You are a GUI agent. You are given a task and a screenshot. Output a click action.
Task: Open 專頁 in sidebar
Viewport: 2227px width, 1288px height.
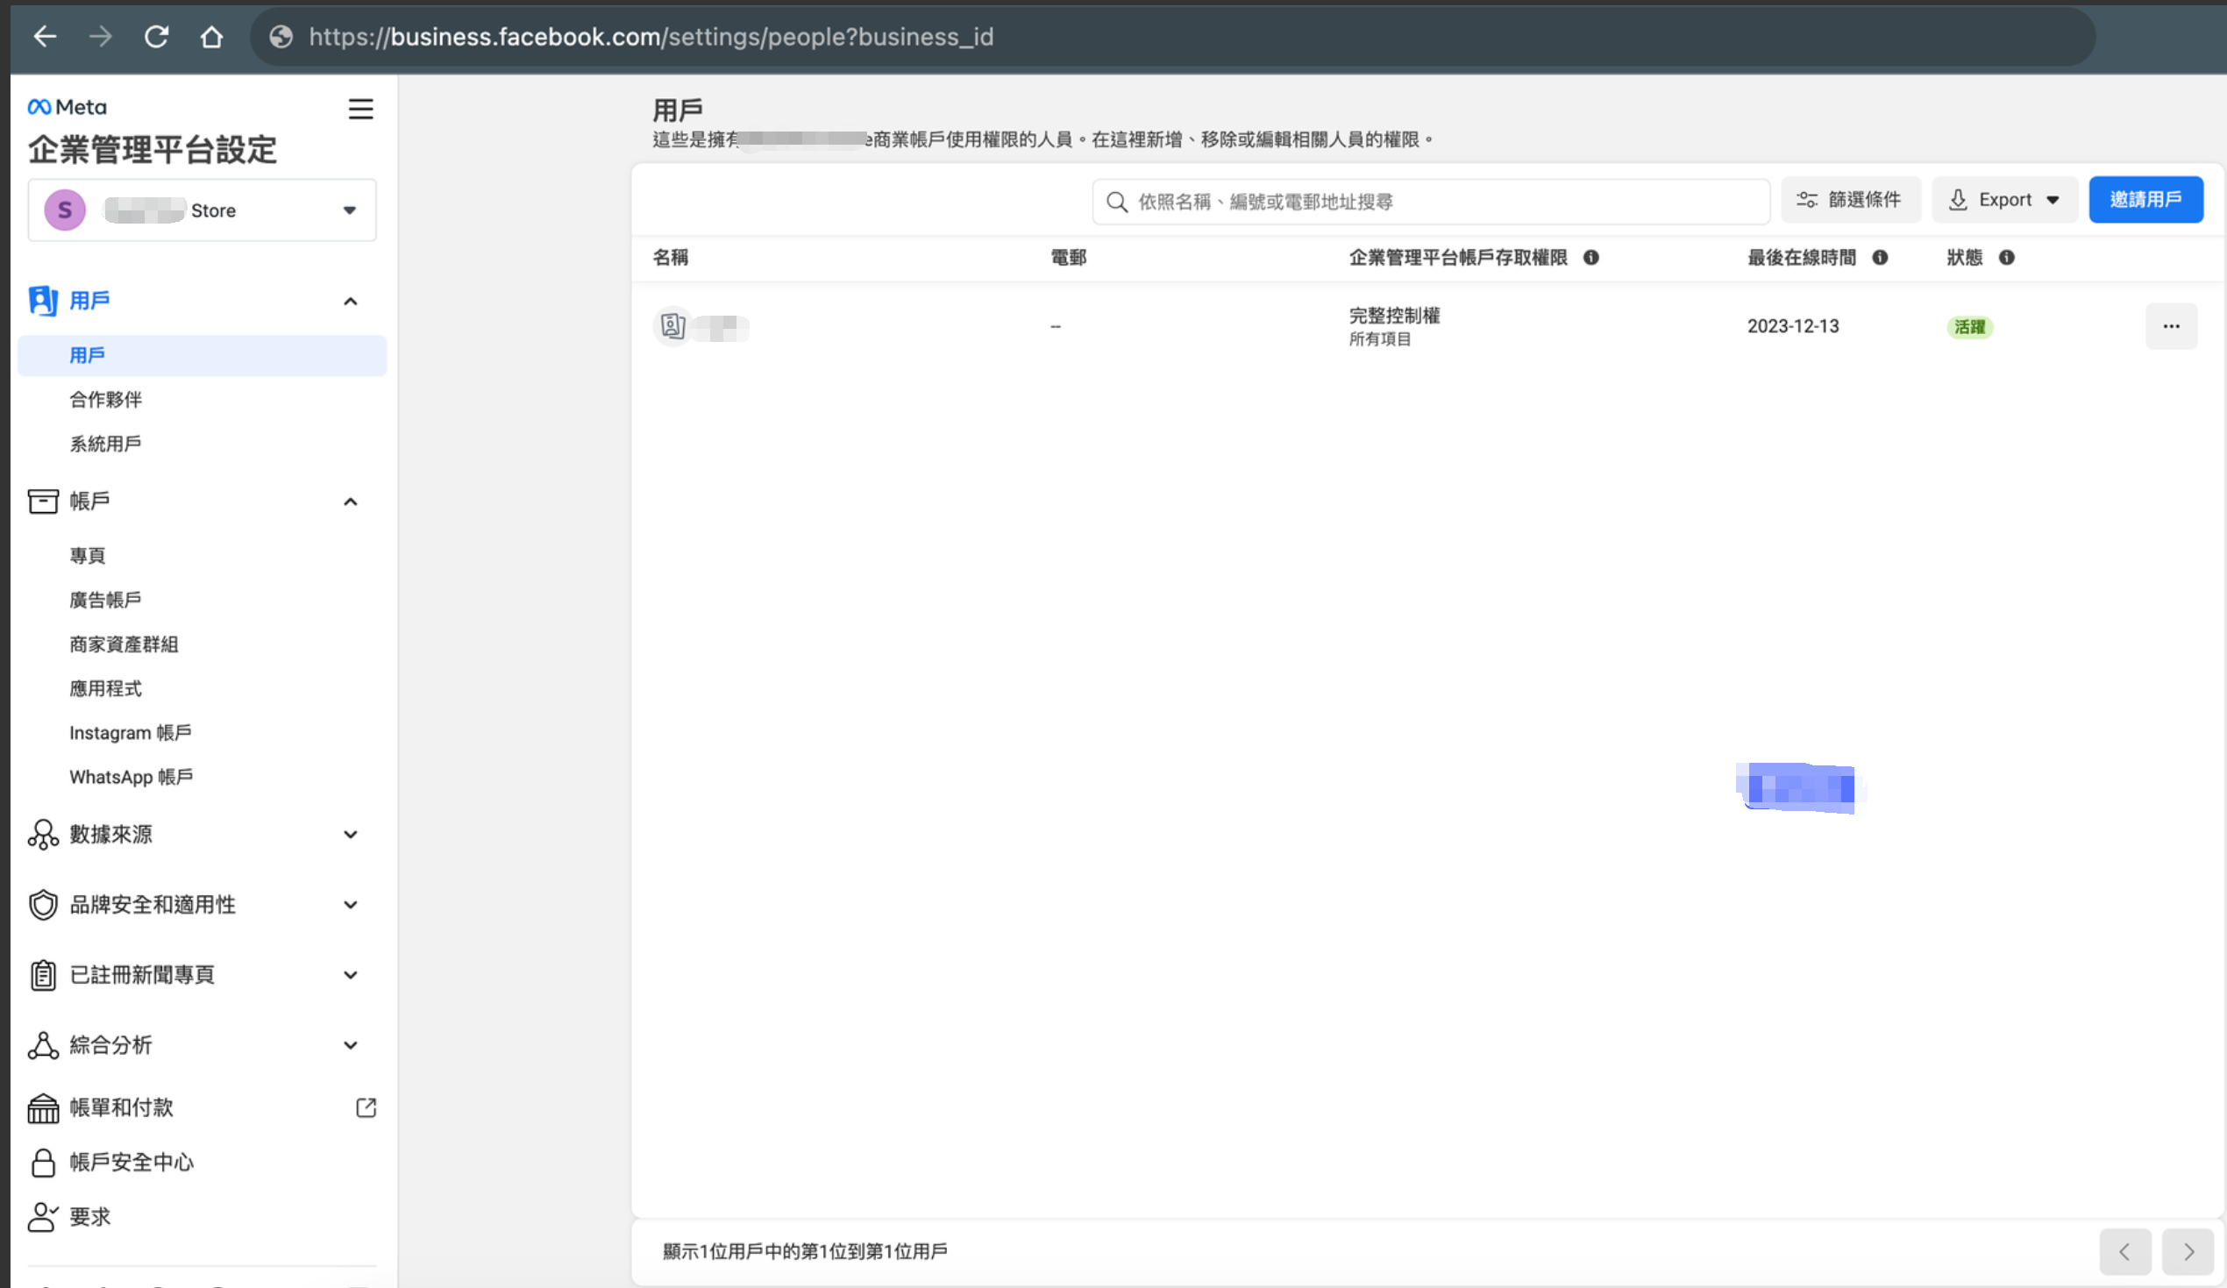[x=88, y=555]
